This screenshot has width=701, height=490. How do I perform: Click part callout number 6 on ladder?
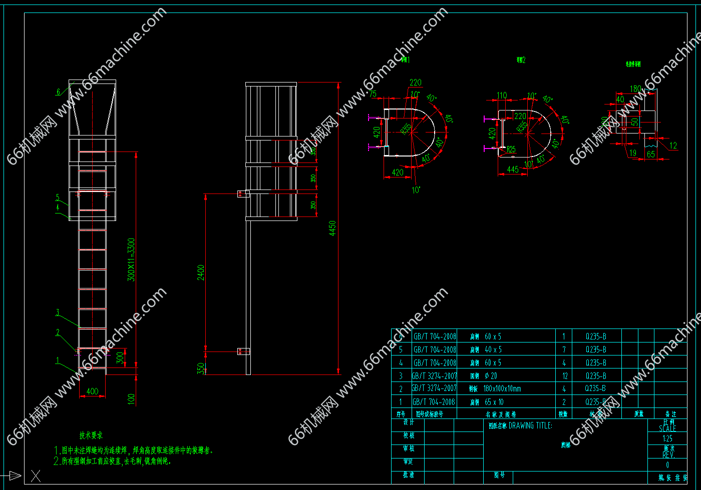[58, 91]
